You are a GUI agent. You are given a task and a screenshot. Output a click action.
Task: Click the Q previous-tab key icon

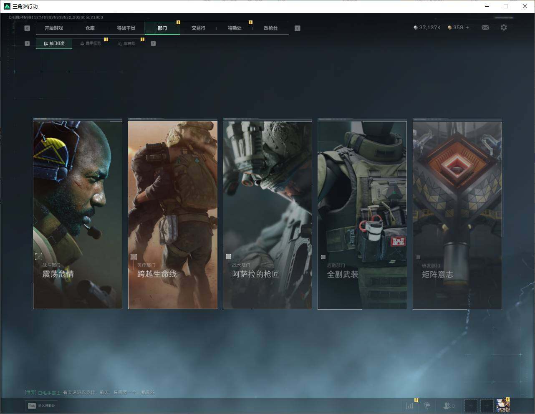(27, 28)
